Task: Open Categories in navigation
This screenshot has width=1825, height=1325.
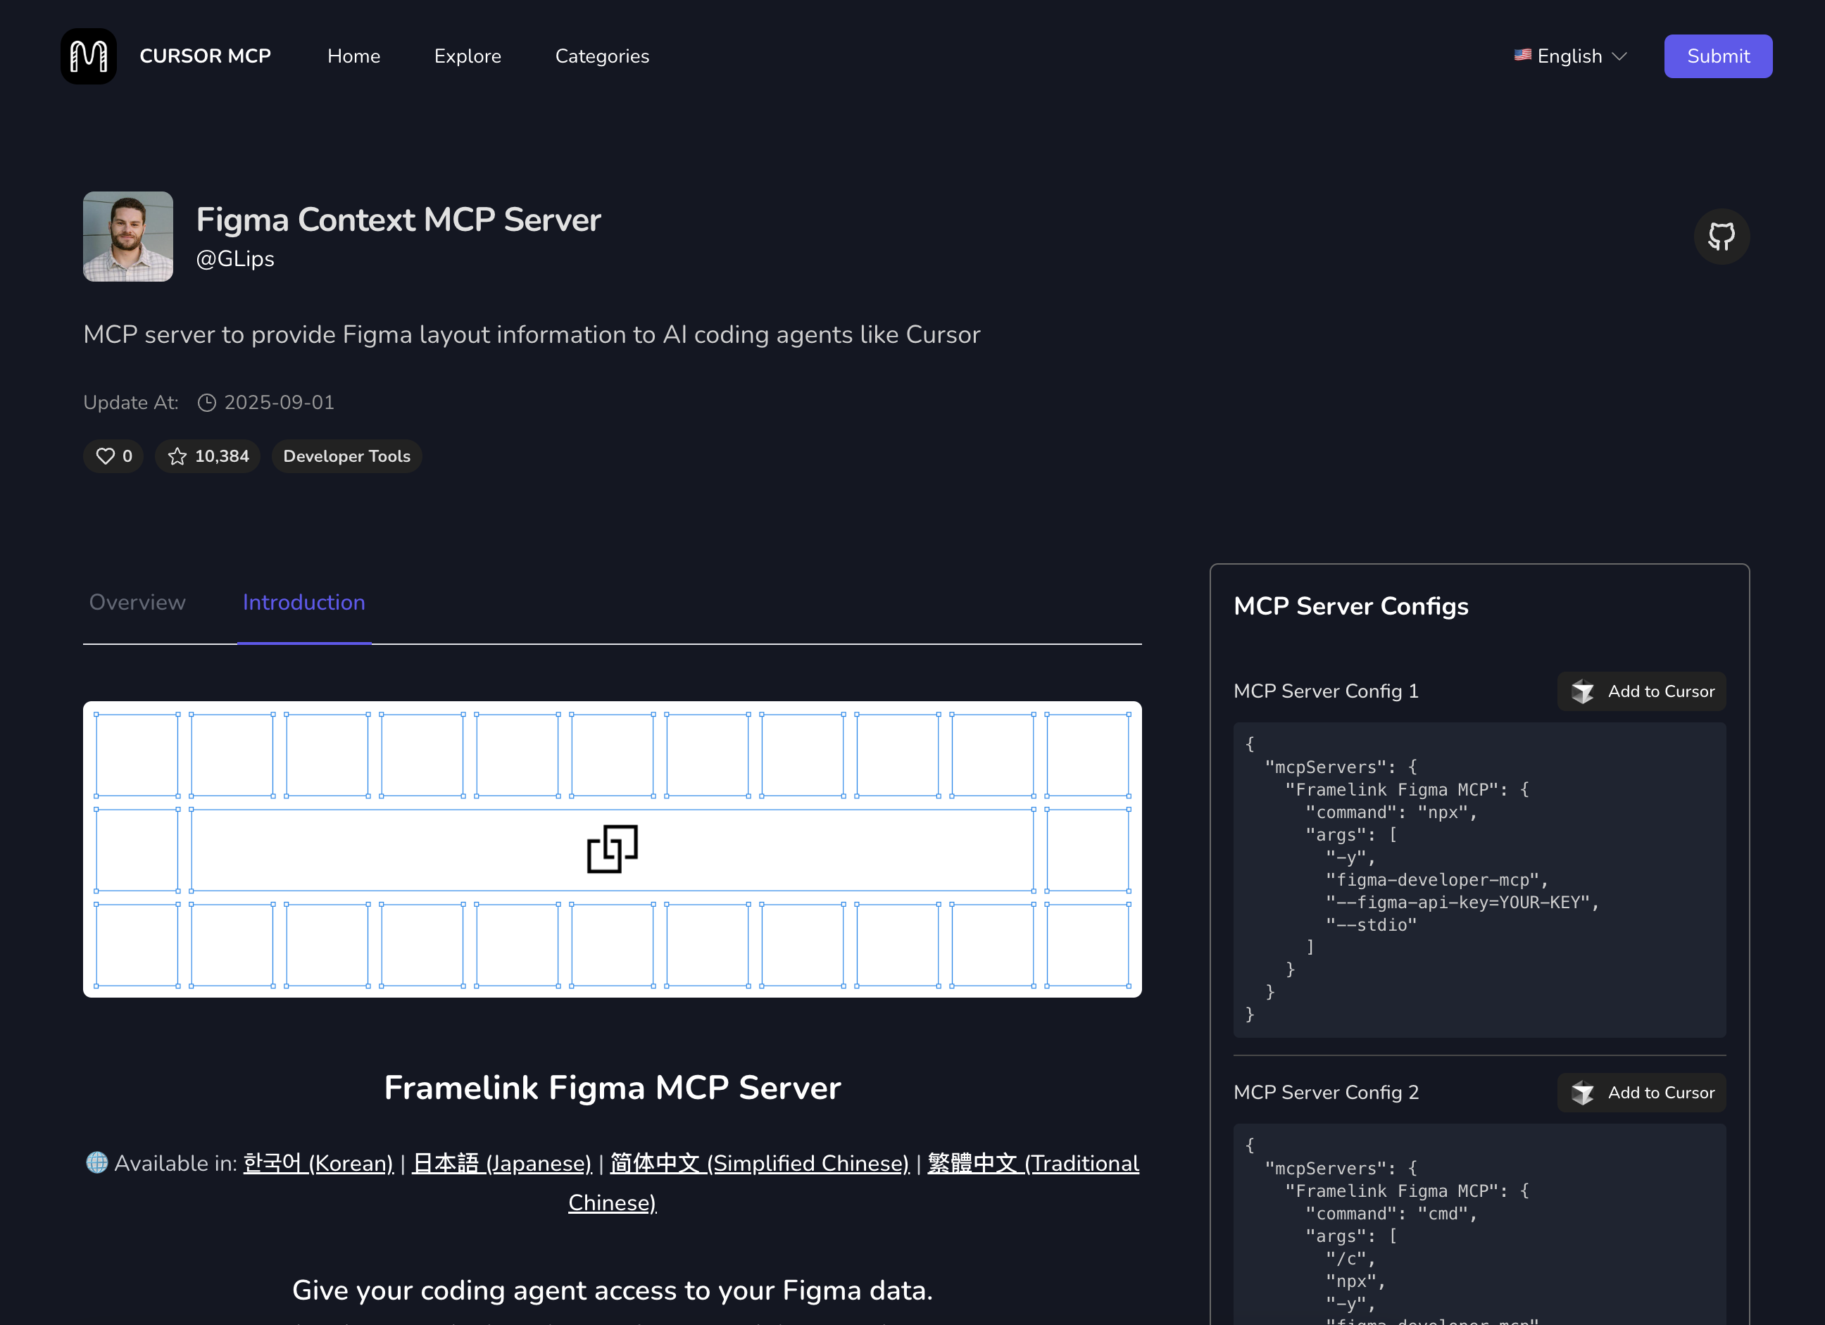Action: (602, 56)
